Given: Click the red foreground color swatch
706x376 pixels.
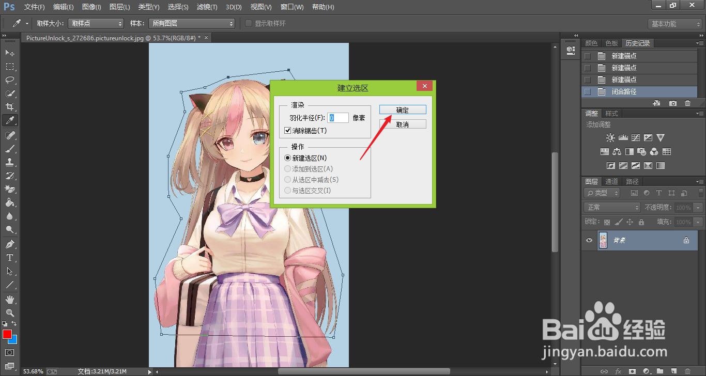Looking at the screenshot, I should pyautogui.click(x=7, y=334).
